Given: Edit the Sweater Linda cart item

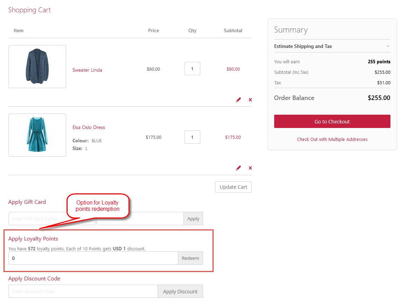Looking at the screenshot, I should click(x=238, y=100).
